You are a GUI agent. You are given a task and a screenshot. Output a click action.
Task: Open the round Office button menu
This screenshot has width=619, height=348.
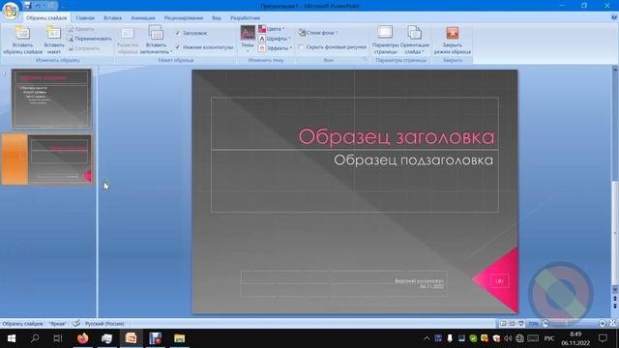[x=11, y=11]
